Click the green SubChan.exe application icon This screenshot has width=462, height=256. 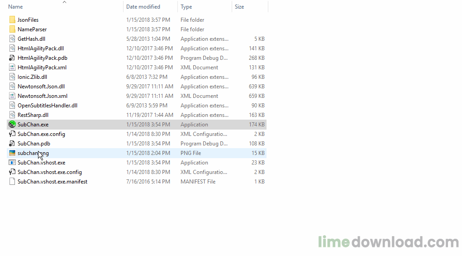(12, 125)
